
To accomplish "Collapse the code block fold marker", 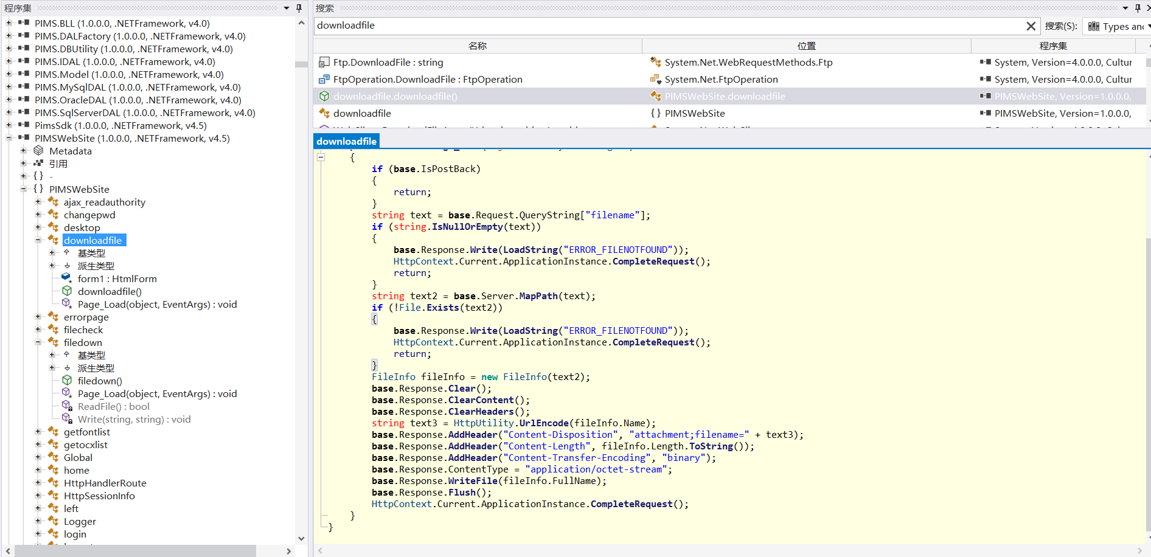I will coord(321,157).
